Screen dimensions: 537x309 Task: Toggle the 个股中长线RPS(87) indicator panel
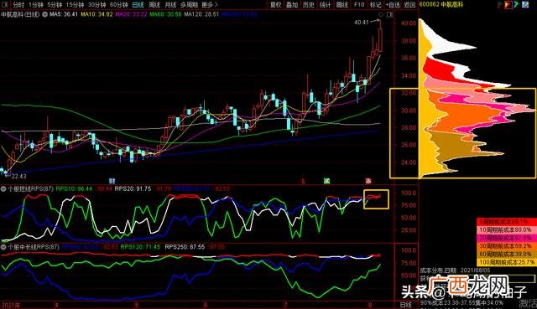click(x=3, y=247)
